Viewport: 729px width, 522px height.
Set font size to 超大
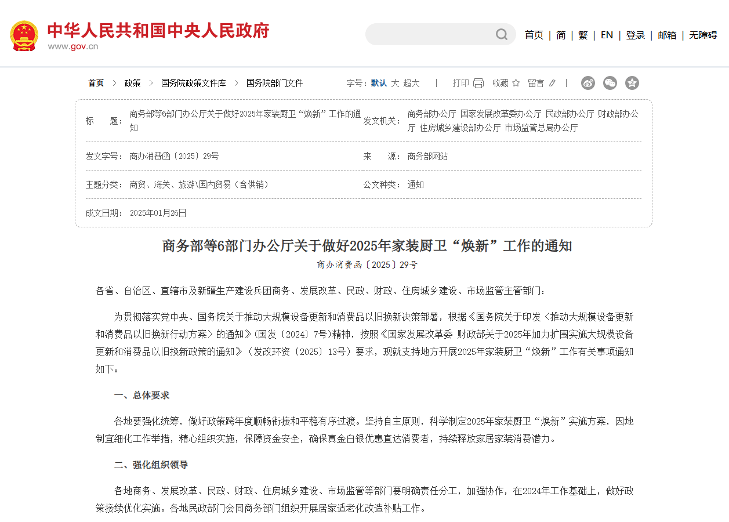pos(411,83)
